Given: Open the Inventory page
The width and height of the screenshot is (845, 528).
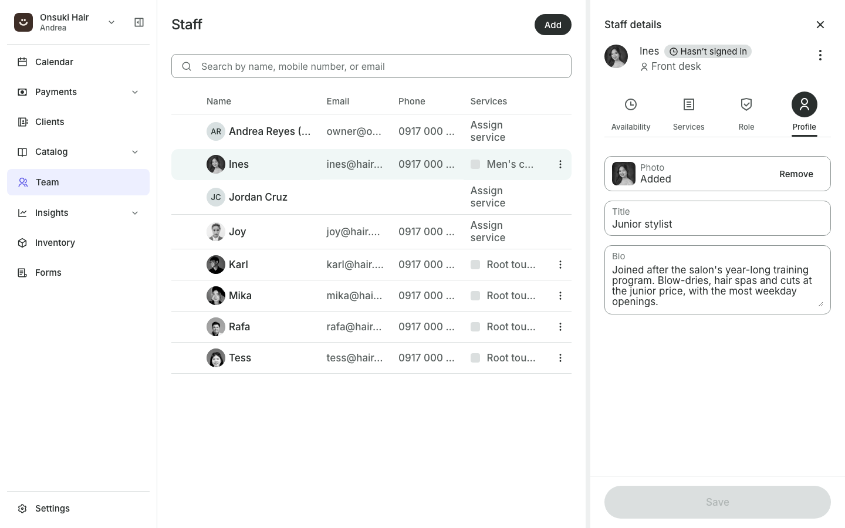Looking at the screenshot, I should click(78, 243).
